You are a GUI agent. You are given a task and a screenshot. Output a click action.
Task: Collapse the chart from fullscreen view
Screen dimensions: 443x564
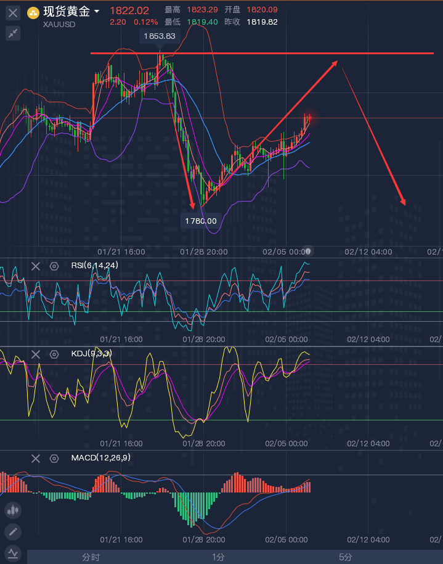[x=13, y=33]
